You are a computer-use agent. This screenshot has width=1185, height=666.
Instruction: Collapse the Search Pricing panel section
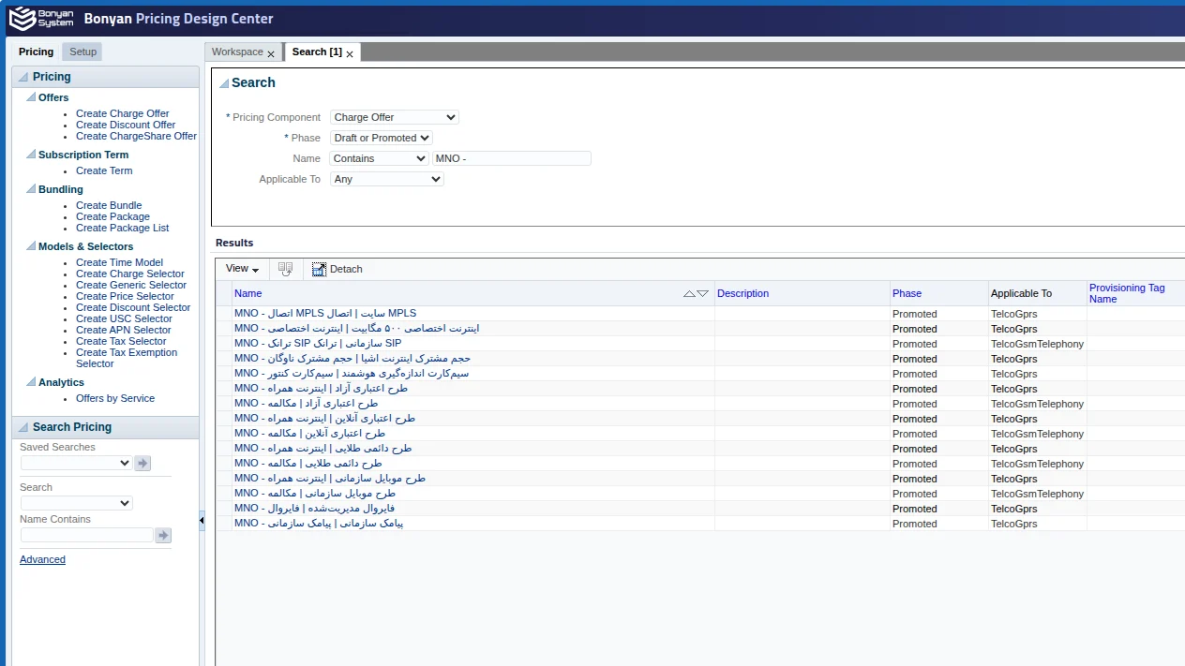click(22, 427)
